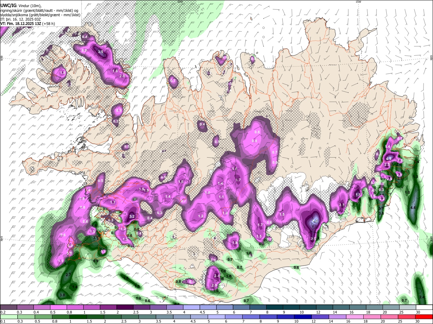The image size is (433, 324).
Task: Click the snow legend swatch between 4 and 4.5
Action: [191, 307]
